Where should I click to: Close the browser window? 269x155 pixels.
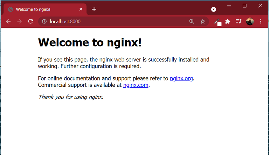pyautogui.click(x=260, y=6)
